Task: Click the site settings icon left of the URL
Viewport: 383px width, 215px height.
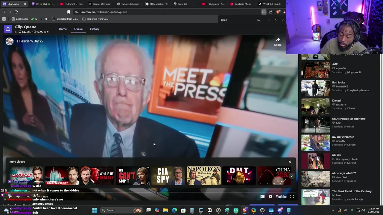Action: 76,12
